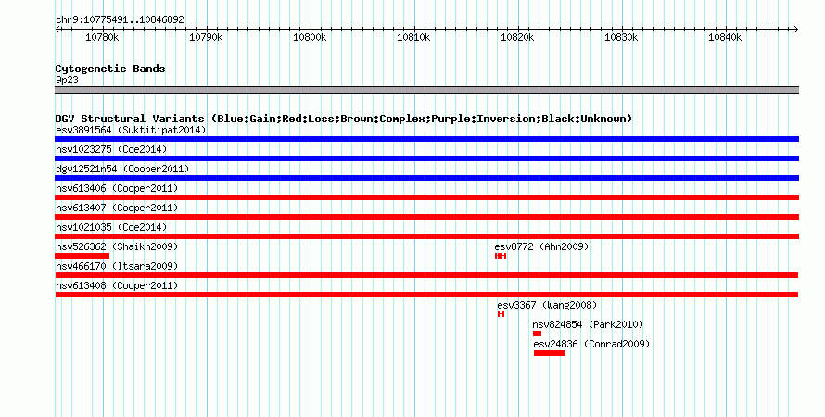825x417 pixels.
Task: Open the nsv613408 (Cooper2011) label
Action: (x=117, y=285)
